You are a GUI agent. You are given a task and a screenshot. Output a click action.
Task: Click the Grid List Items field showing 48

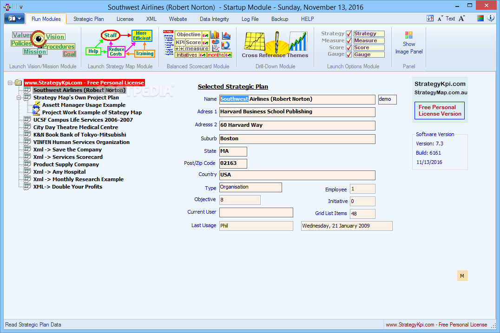[362, 214]
